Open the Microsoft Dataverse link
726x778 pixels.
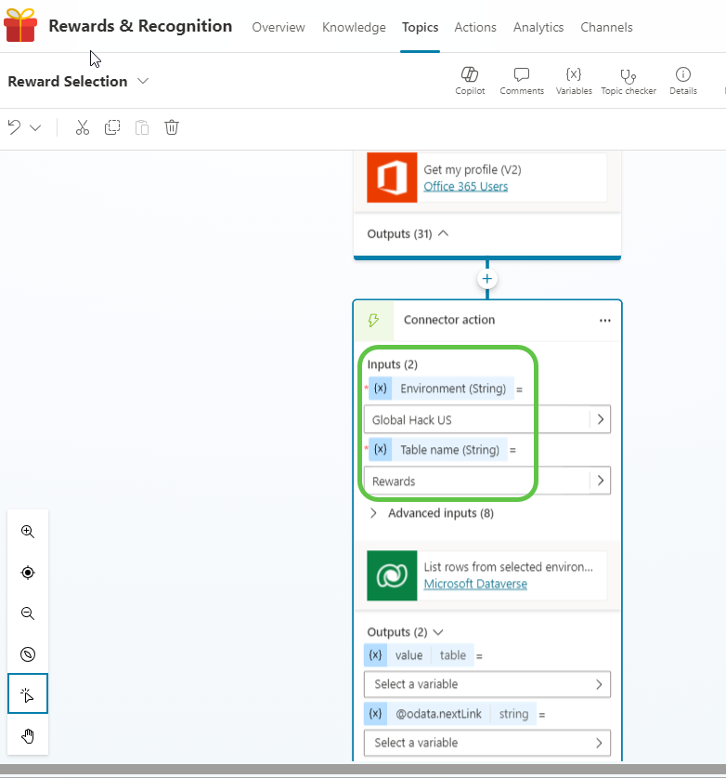point(475,584)
